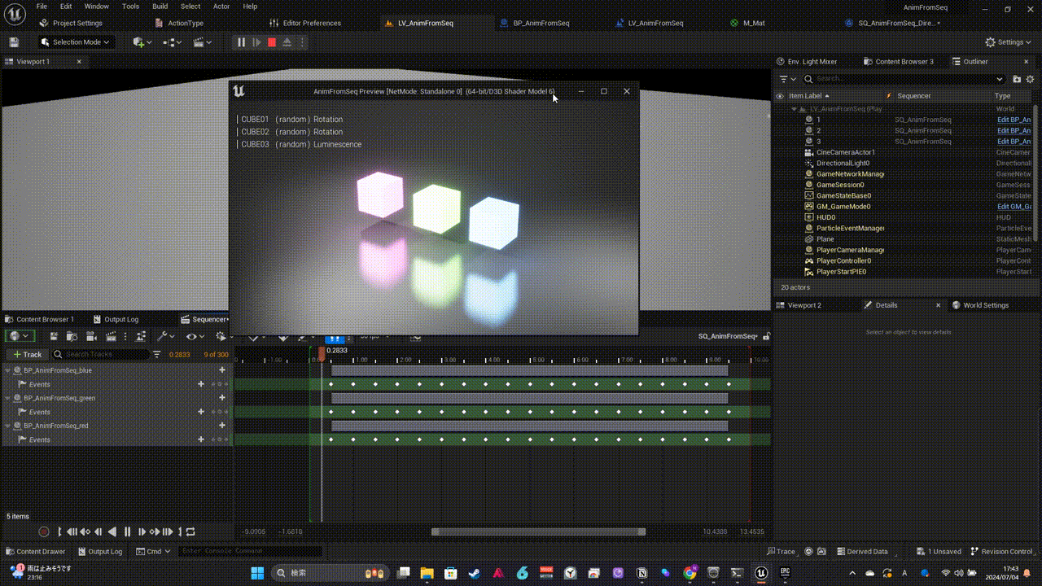
Task: Switch to the Outliner panel tab
Action: coord(976,62)
